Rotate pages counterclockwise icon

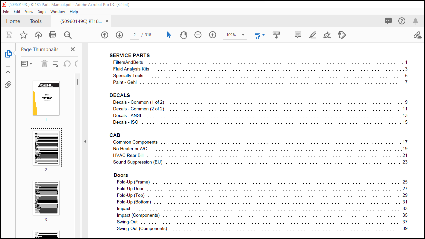tap(67, 63)
